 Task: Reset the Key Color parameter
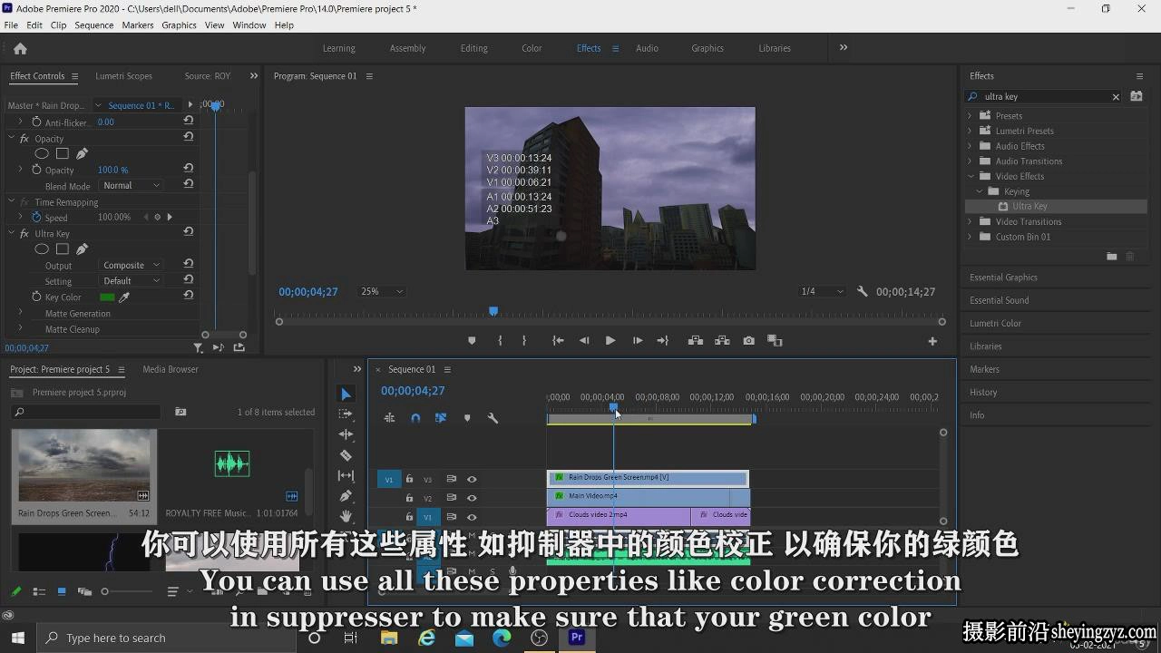coord(188,296)
